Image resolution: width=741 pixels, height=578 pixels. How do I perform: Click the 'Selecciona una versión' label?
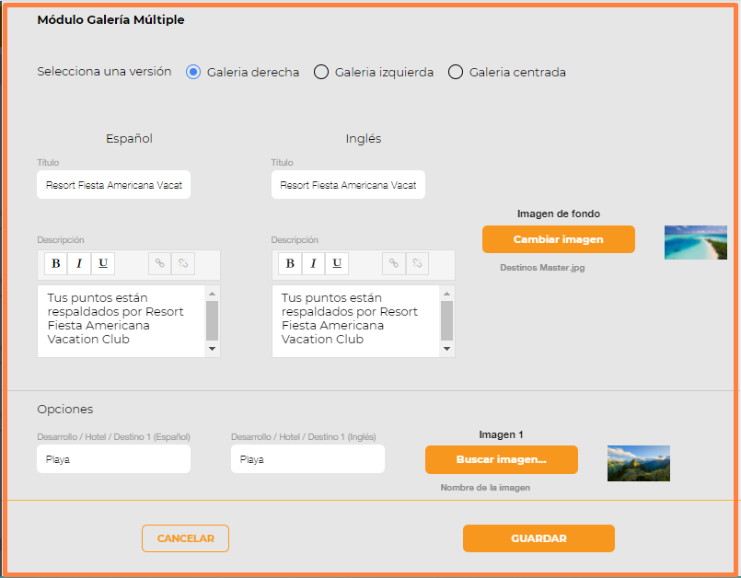(x=104, y=72)
